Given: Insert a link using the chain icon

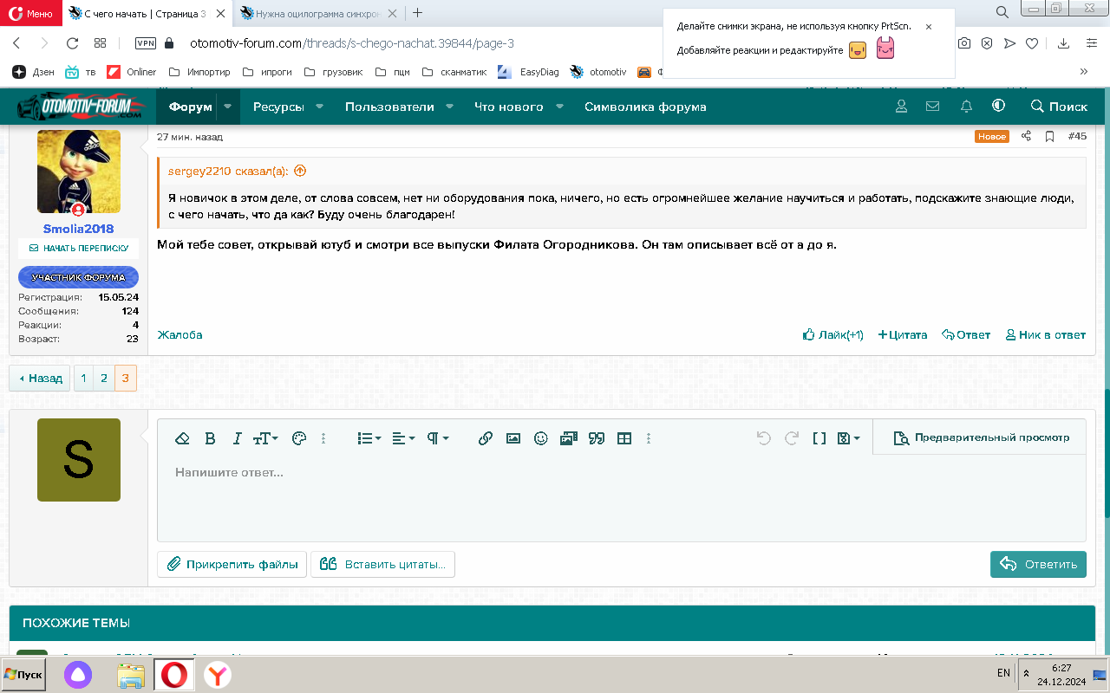Looking at the screenshot, I should point(486,439).
